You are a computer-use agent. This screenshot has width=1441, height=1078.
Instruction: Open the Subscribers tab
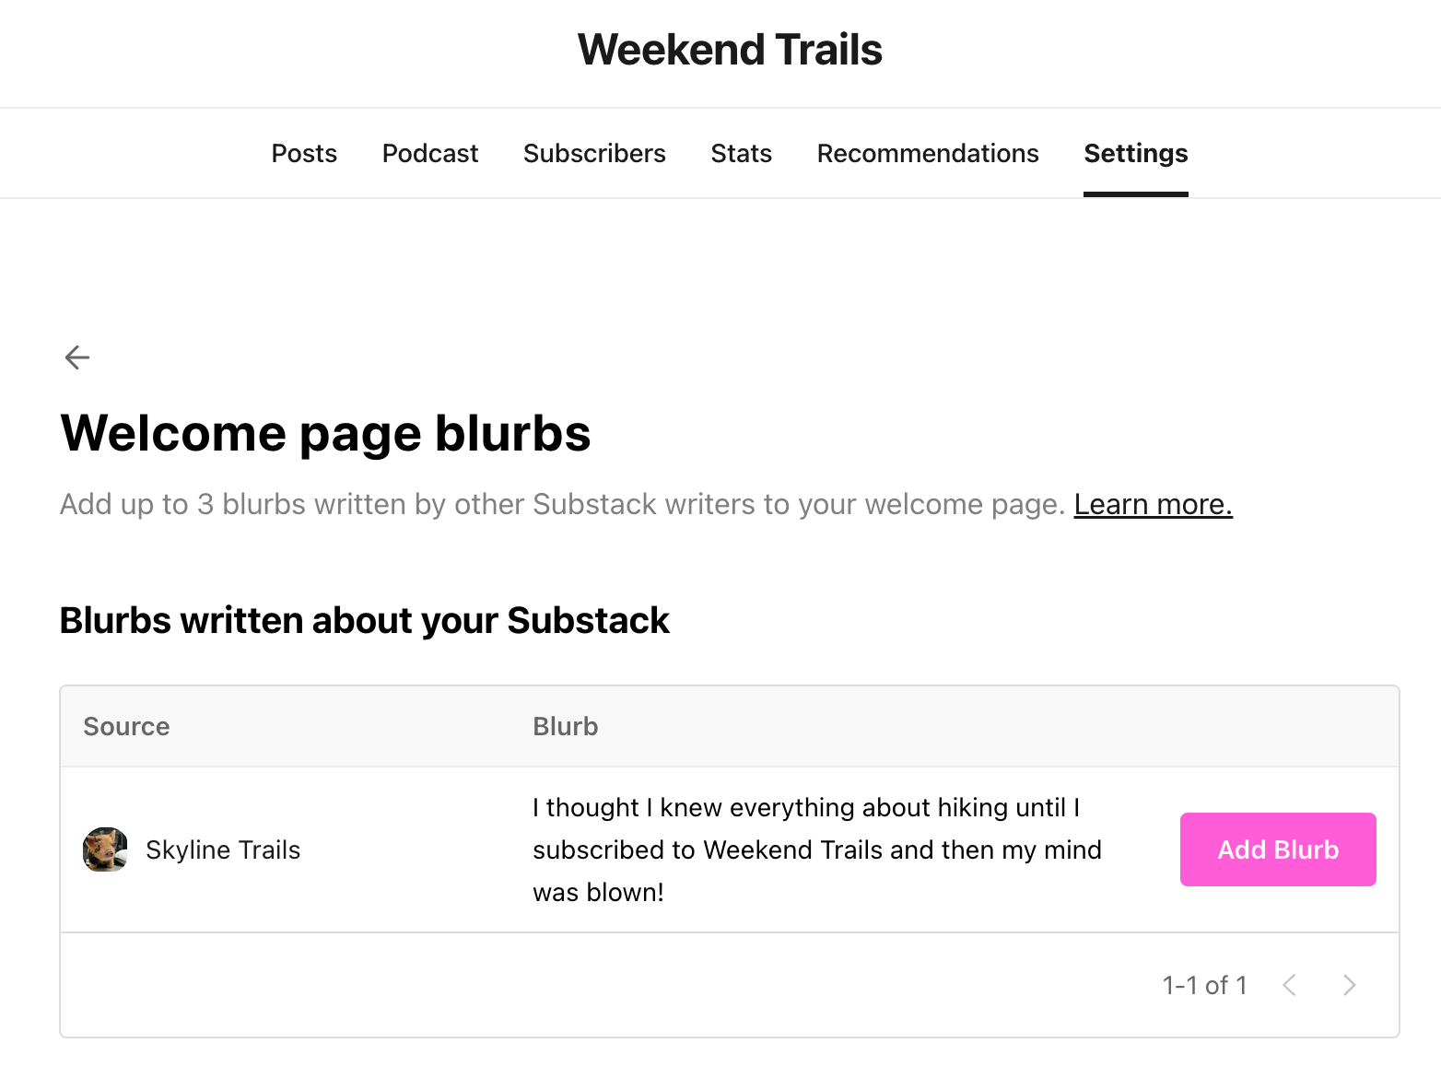(x=594, y=153)
